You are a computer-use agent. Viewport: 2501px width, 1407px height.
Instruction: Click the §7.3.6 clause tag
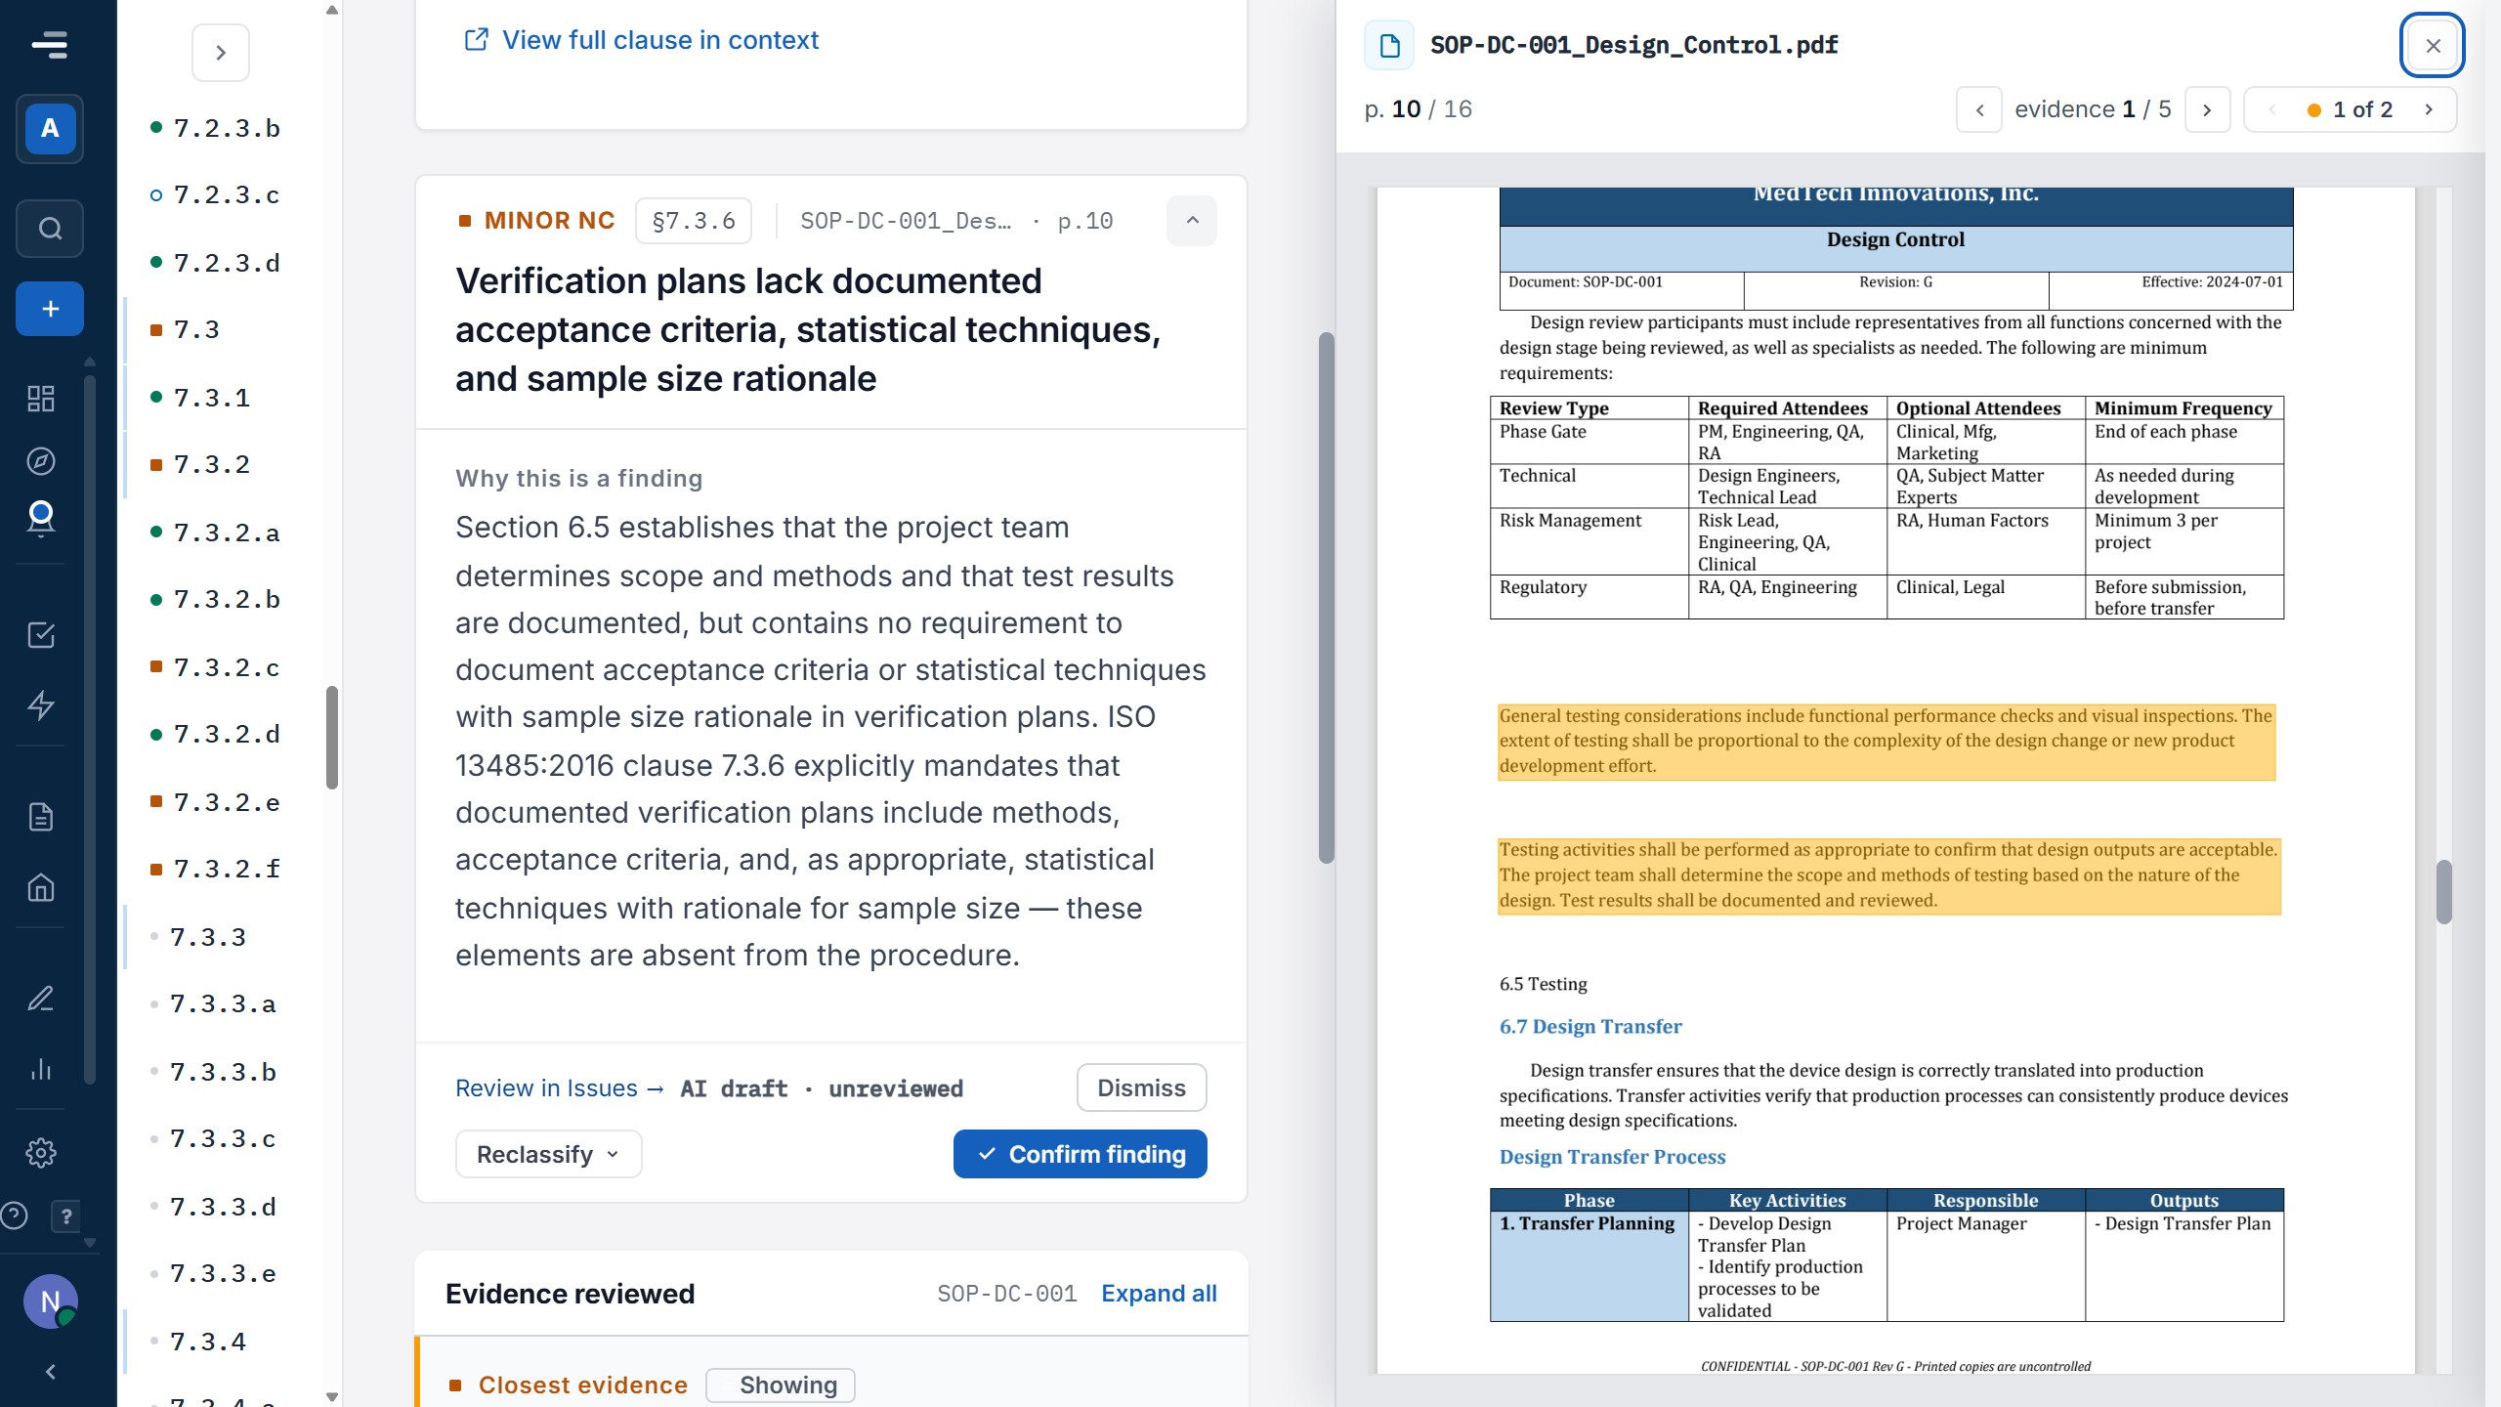pos(694,221)
